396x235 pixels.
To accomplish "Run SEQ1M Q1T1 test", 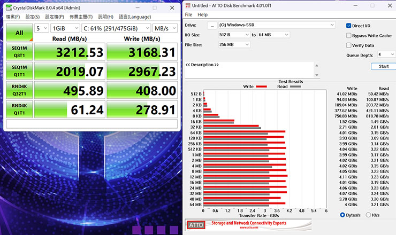I will pyautogui.click(x=19, y=71).
